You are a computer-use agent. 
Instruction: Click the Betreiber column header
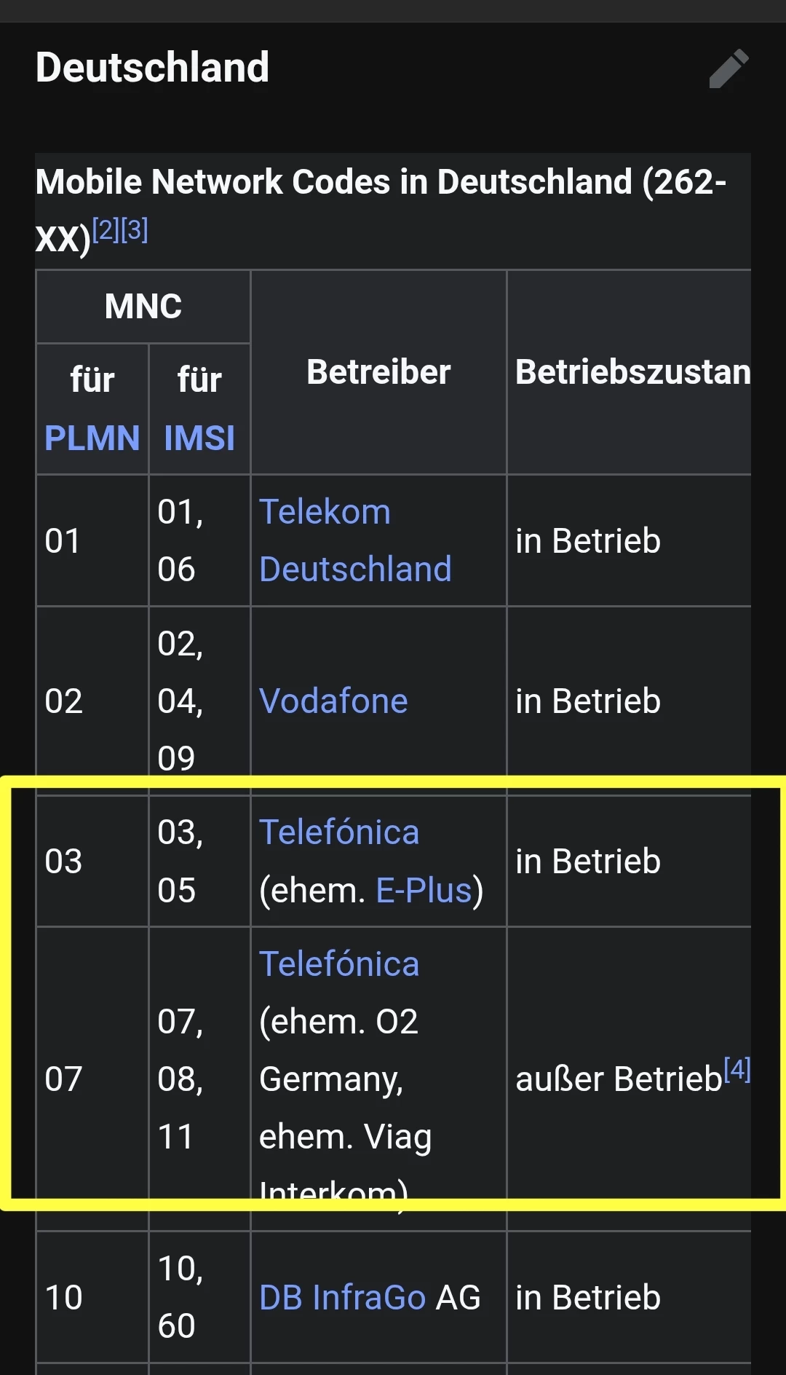(x=378, y=372)
